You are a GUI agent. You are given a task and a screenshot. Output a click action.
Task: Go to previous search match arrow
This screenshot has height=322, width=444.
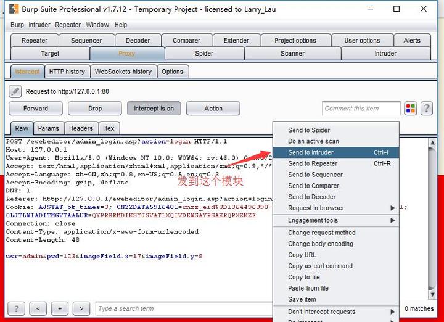pyautogui.click(x=38, y=308)
